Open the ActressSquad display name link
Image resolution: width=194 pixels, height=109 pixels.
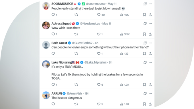pos(61,24)
